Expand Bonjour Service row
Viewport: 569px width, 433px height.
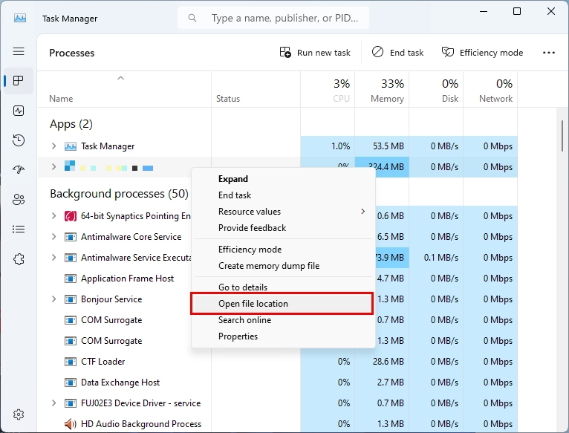[53, 299]
